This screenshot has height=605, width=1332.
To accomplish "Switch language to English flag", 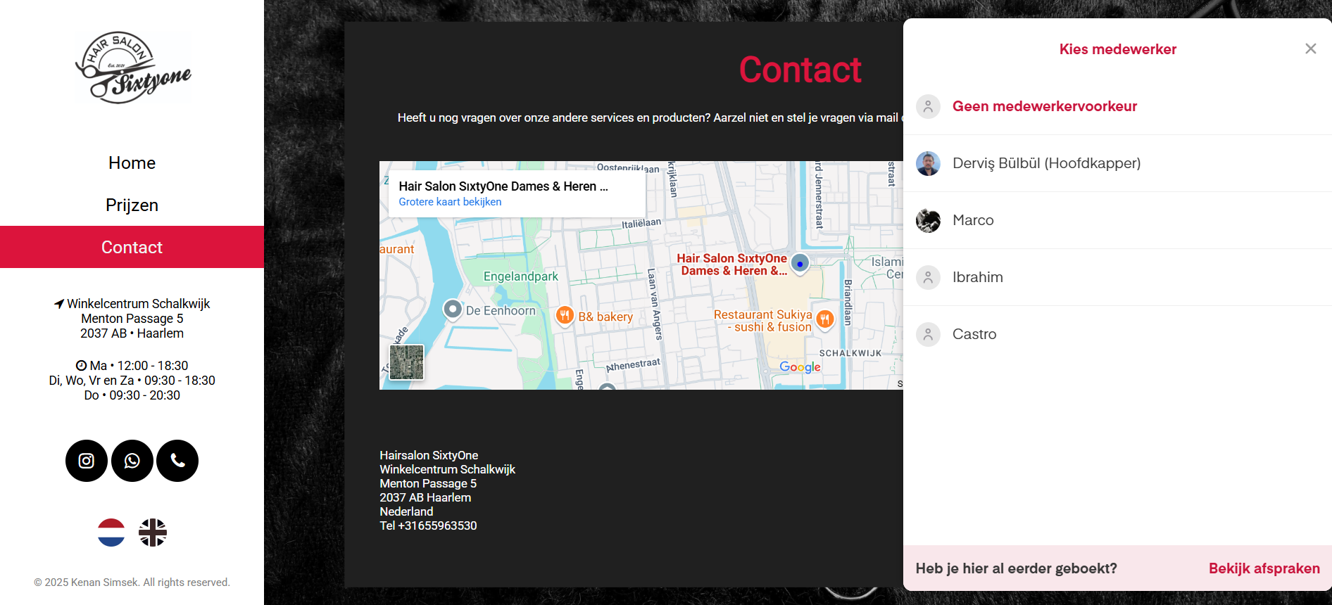I will coord(153,533).
